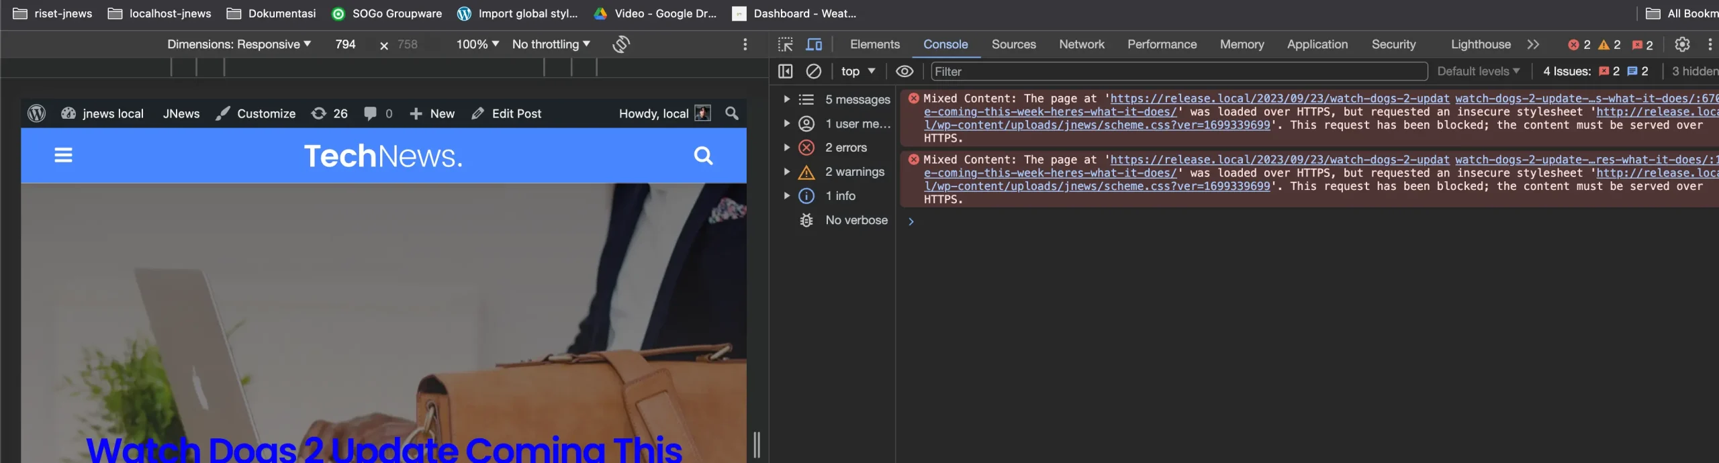Viewport: 1719px width, 463px height.
Task: Click the plus icon beside New
Action: tap(416, 113)
